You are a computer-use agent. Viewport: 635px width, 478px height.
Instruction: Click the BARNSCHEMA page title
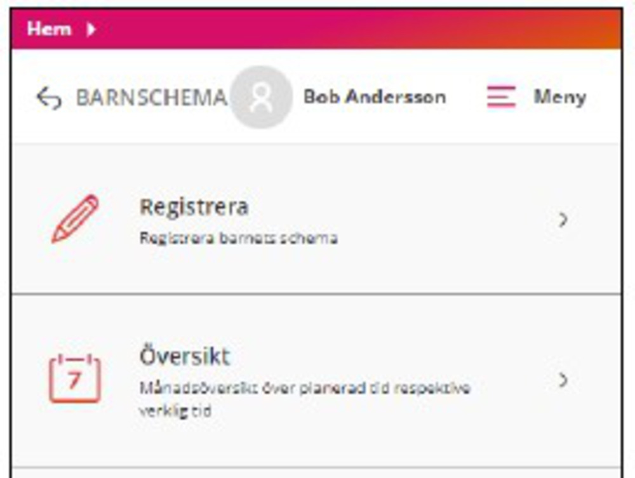point(151,98)
